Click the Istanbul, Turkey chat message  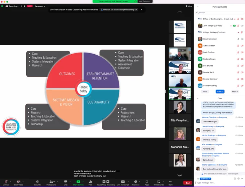click(x=209, y=140)
